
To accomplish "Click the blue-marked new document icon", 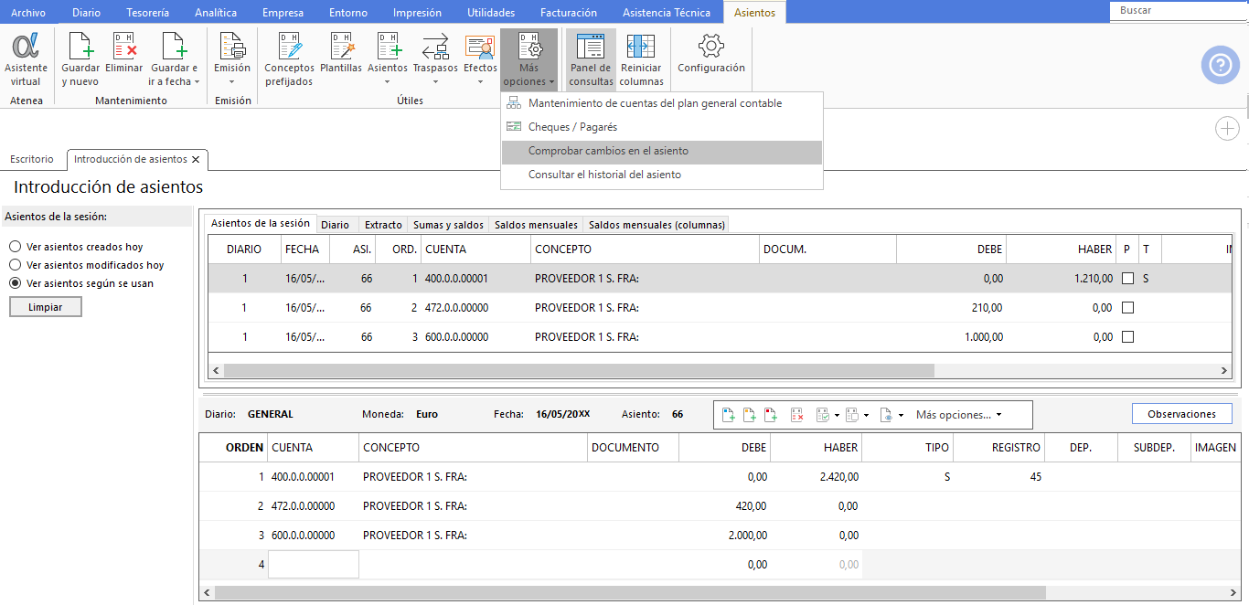I will tap(729, 415).
